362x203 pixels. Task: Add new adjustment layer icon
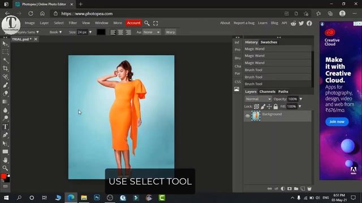tap(283, 189)
